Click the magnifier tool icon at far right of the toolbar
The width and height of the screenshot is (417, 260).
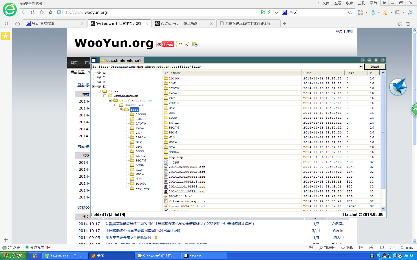click(410, 12)
